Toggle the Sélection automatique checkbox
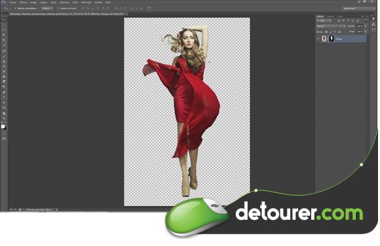This screenshot has width=380, height=246. pos(15,9)
